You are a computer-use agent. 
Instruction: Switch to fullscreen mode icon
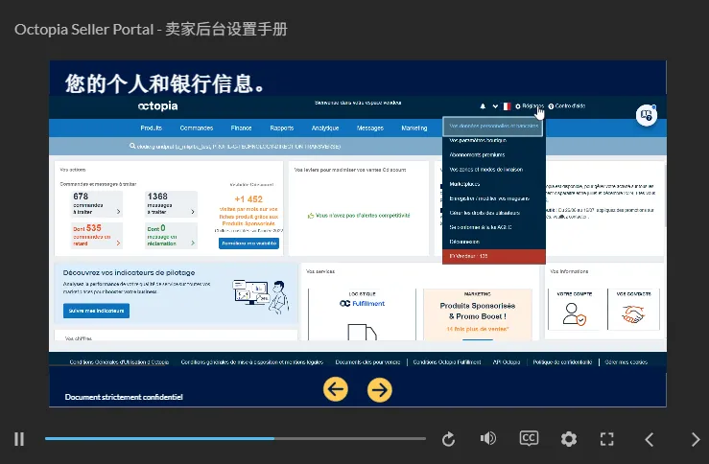[606, 439]
